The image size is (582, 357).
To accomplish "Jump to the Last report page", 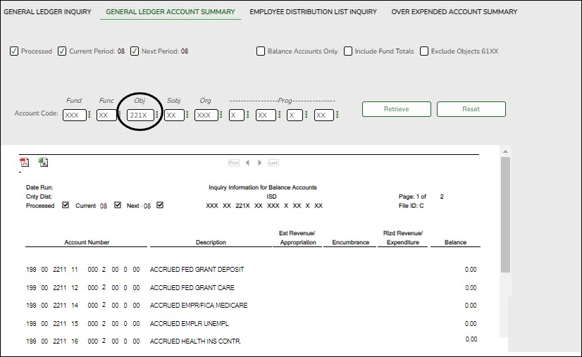I will click(x=273, y=163).
